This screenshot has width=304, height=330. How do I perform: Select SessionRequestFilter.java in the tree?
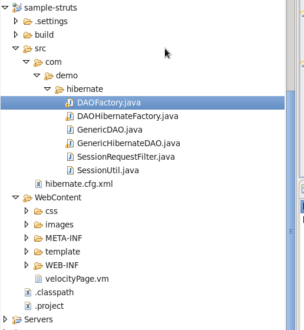pyautogui.click(x=126, y=157)
